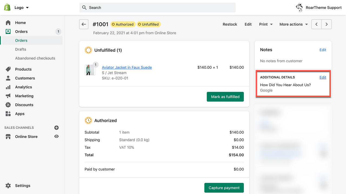346x194 pixels.
Task: Open the Discounts page
Action: point(24,105)
